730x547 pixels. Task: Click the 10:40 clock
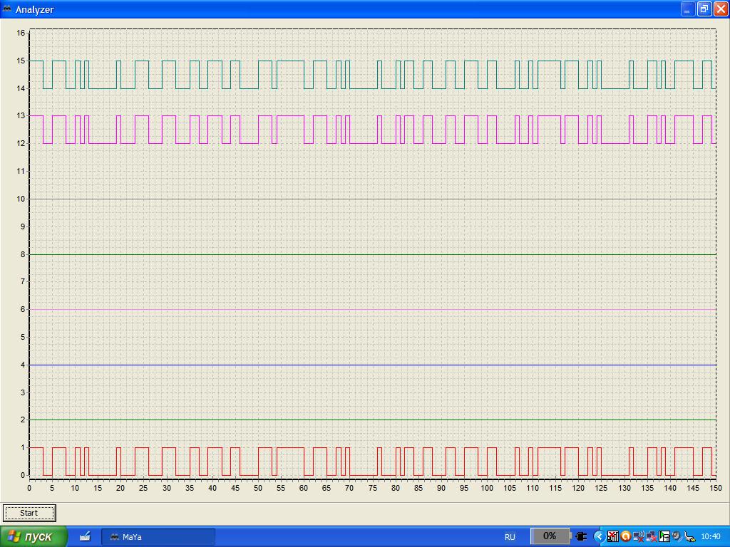point(711,537)
